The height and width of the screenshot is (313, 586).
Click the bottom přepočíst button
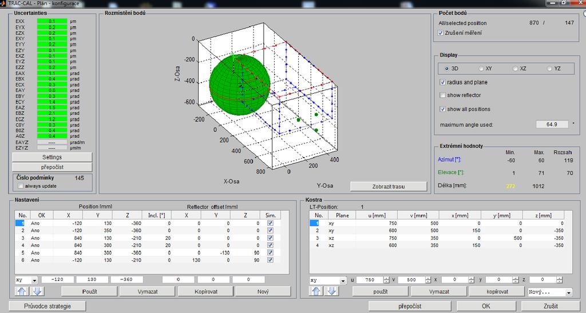[410, 306]
